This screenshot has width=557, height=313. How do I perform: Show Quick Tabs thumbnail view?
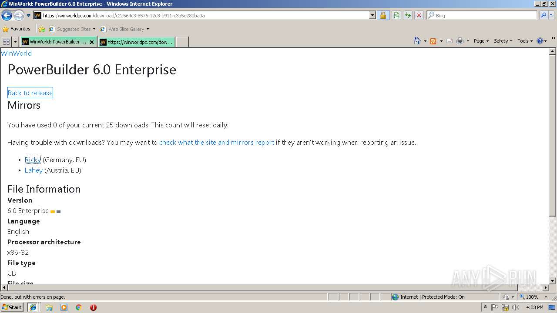[6, 42]
